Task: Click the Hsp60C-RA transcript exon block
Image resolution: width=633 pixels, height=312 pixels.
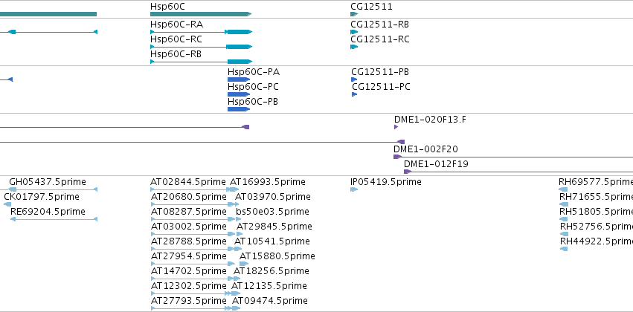Action: [240, 32]
